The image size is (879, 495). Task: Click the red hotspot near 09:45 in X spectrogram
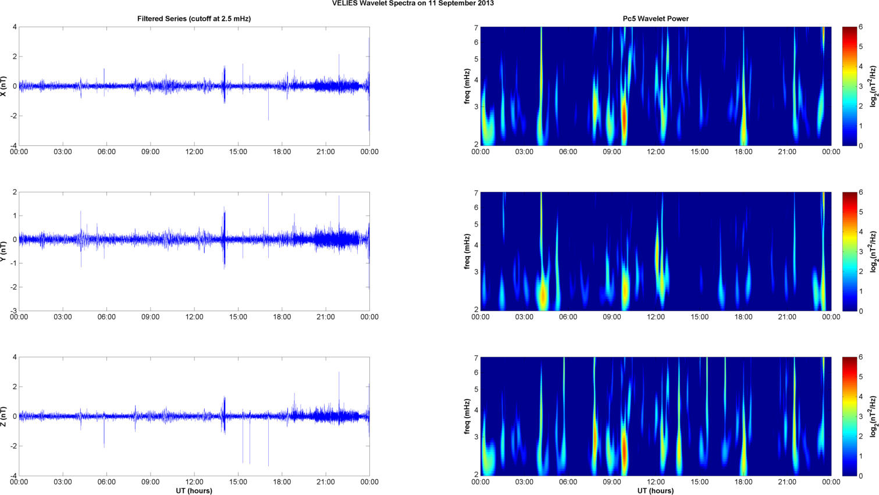pos(624,119)
